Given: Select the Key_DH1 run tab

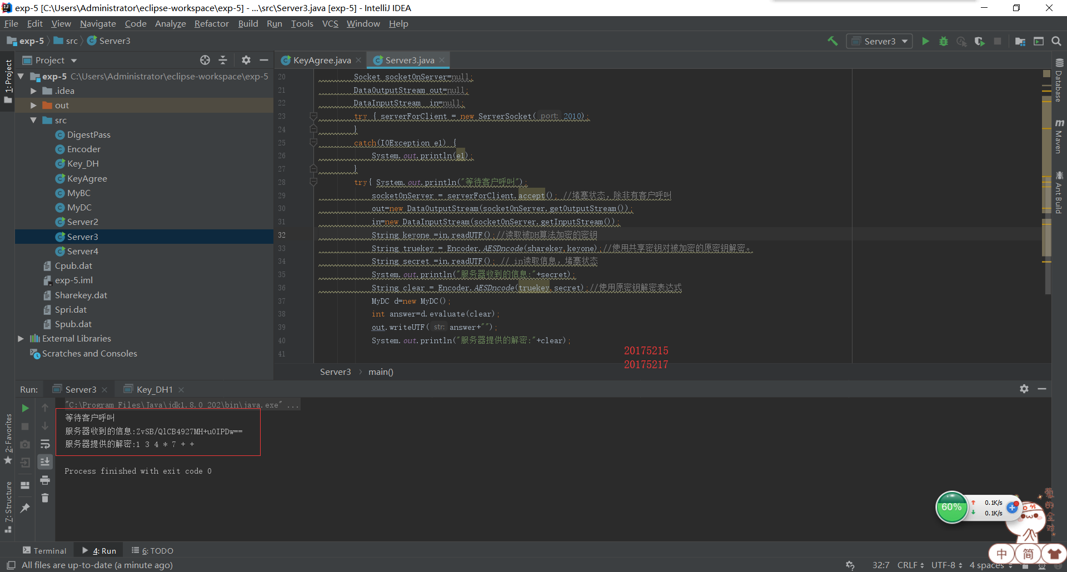Looking at the screenshot, I should click(154, 389).
